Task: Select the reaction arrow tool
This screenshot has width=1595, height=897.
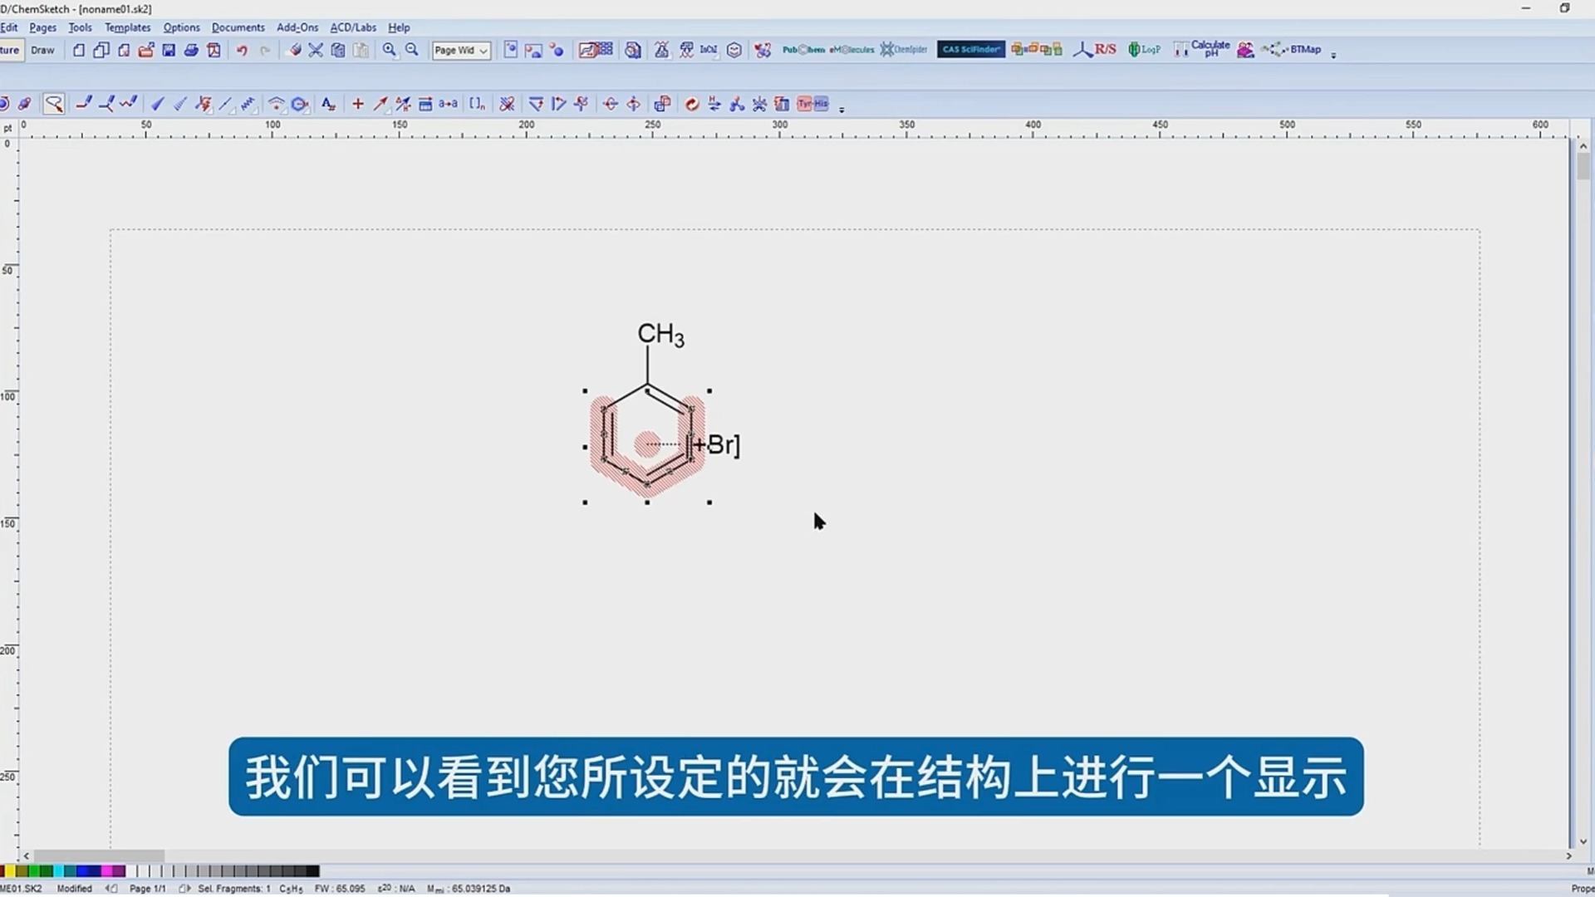Action: coord(380,104)
